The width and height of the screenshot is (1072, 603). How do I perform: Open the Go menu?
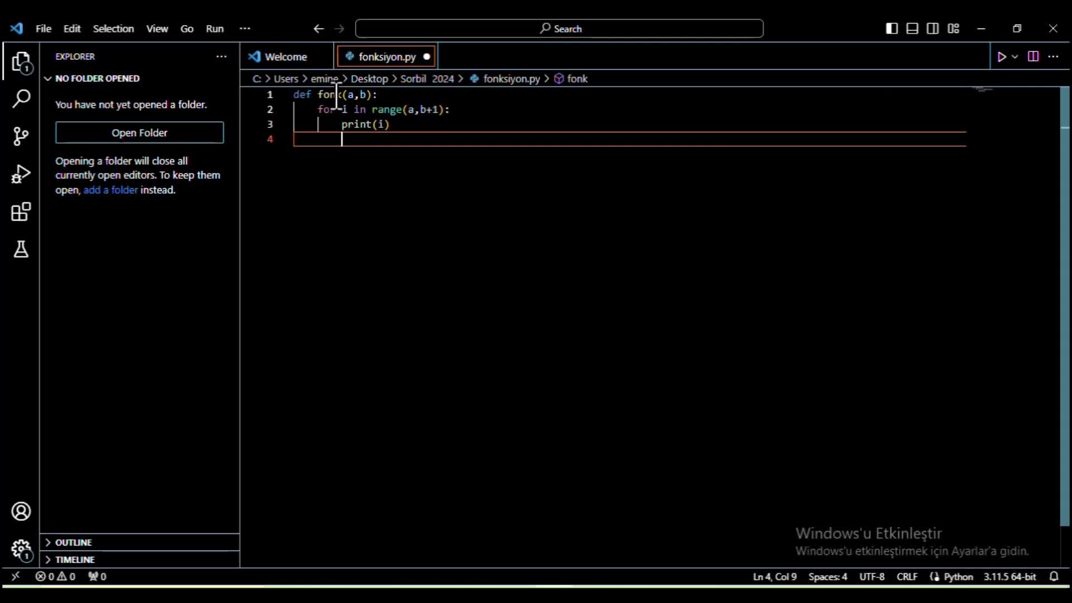[186, 28]
